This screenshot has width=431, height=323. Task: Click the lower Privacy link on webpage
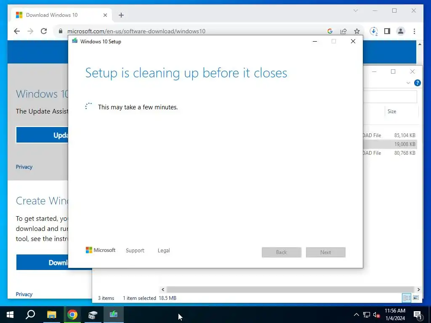point(24,294)
